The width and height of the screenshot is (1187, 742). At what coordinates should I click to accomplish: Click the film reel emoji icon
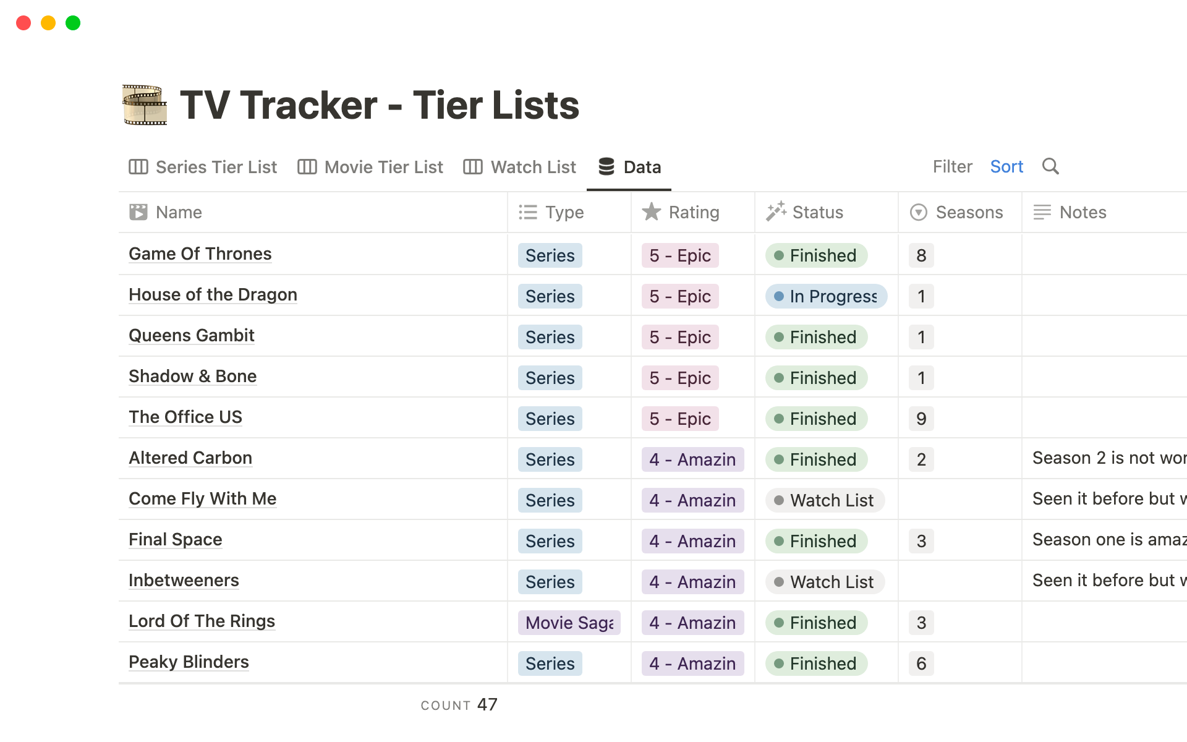pyautogui.click(x=142, y=104)
